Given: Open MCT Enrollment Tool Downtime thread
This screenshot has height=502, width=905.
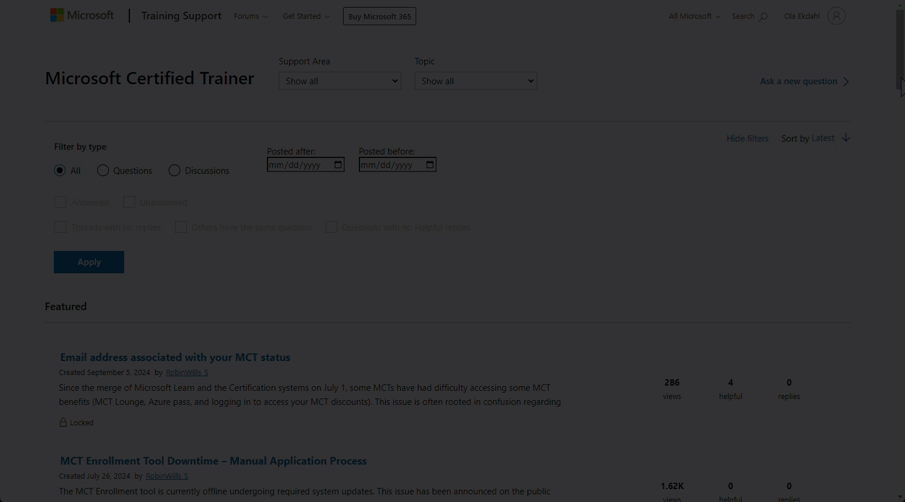Looking at the screenshot, I should (x=214, y=461).
